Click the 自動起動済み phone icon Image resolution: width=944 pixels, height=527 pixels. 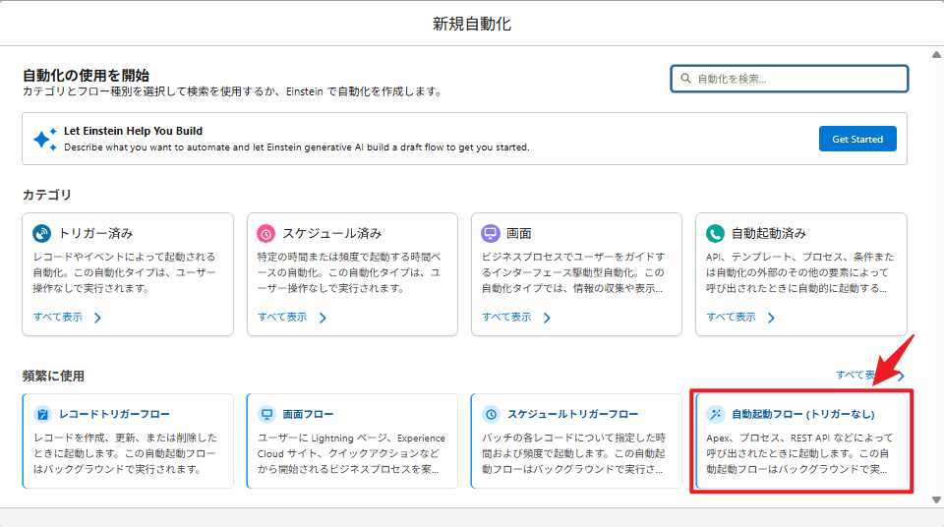point(715,234)
